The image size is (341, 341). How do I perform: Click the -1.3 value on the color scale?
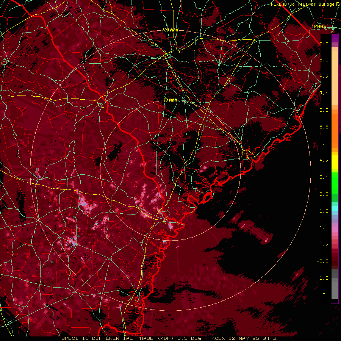click(x=322, y=278)
